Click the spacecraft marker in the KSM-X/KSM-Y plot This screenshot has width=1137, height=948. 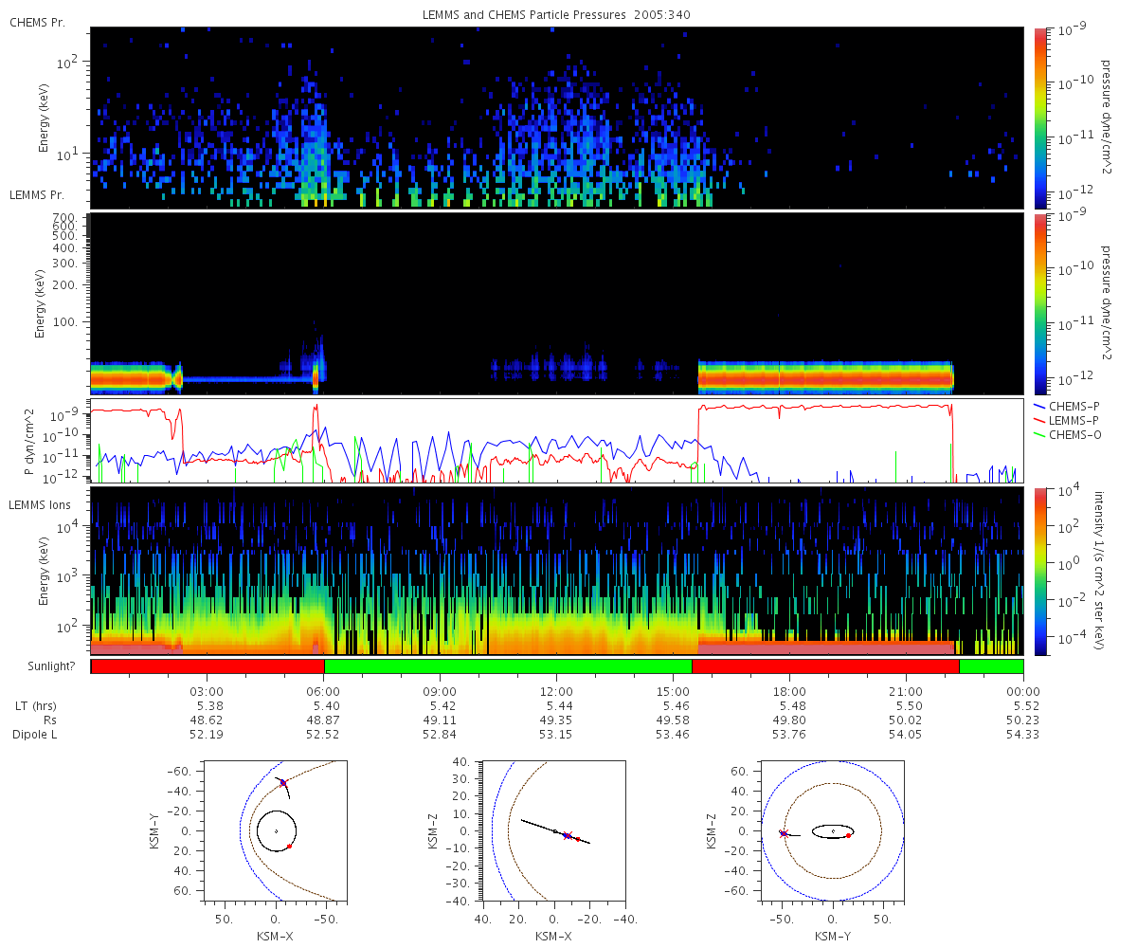[x=282, y=782]
